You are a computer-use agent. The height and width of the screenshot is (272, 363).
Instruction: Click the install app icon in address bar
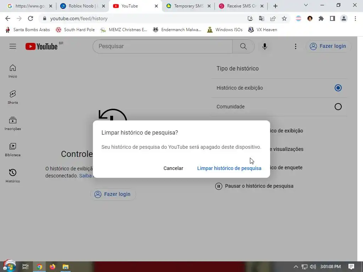pos(250,18)
